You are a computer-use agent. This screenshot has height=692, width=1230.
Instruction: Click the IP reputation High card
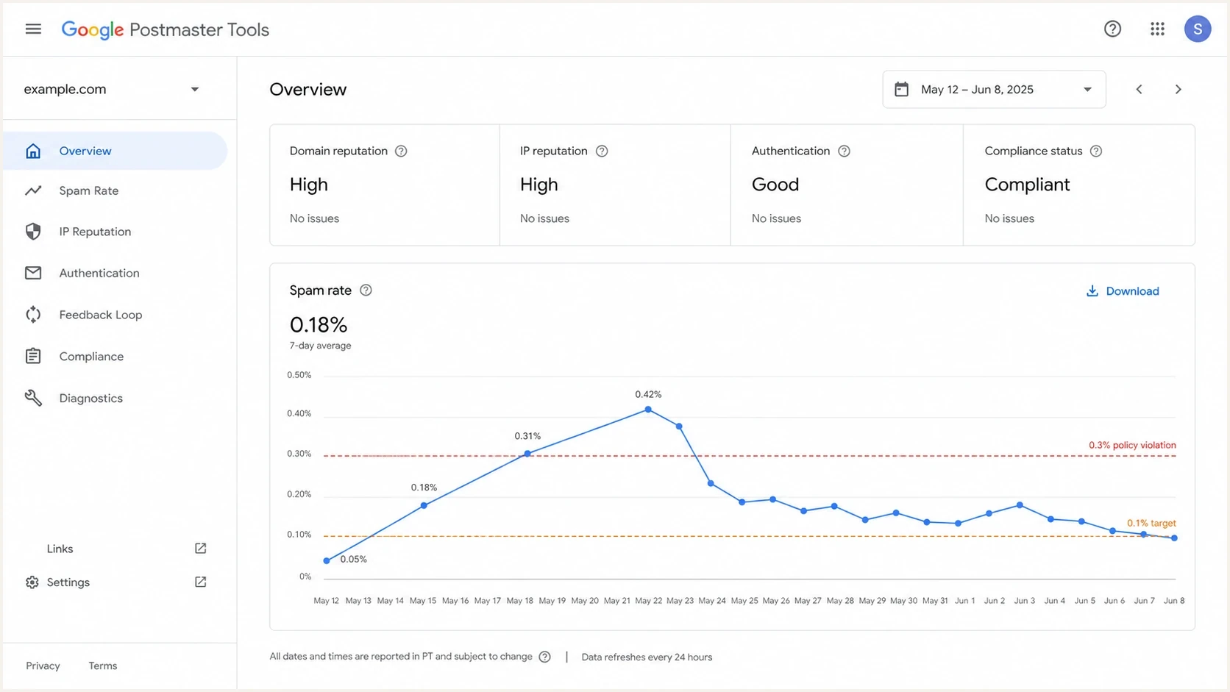(615, 185)
